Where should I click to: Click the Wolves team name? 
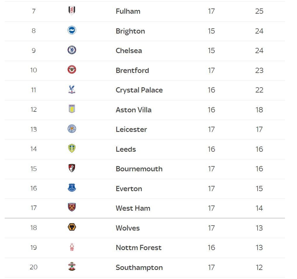click(x=128, y=228)
